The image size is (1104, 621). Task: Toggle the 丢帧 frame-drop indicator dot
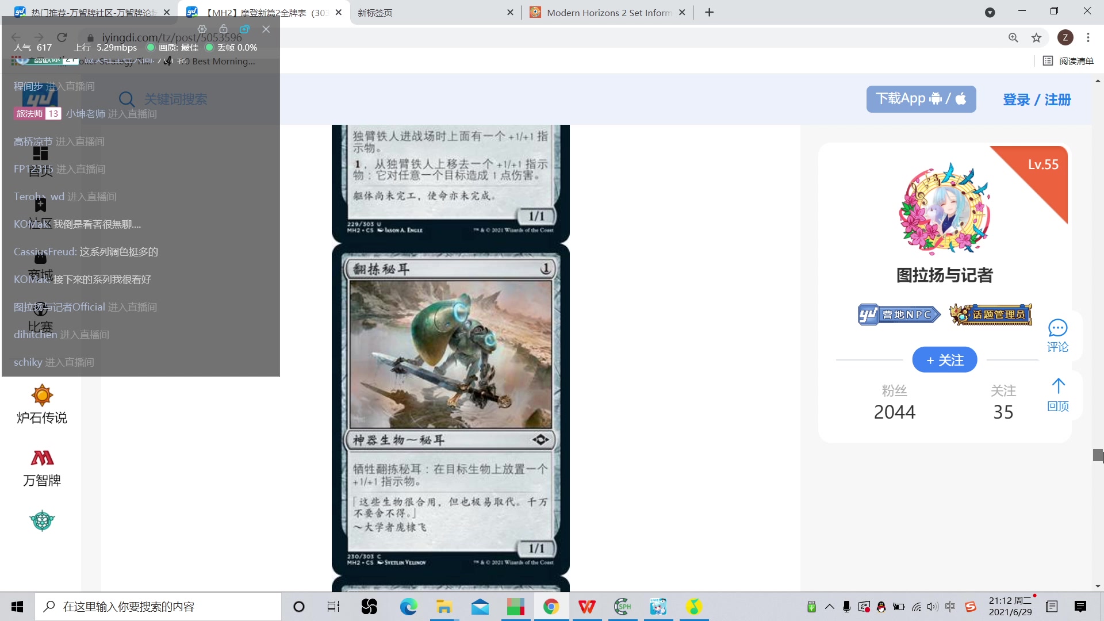point(210,48)
